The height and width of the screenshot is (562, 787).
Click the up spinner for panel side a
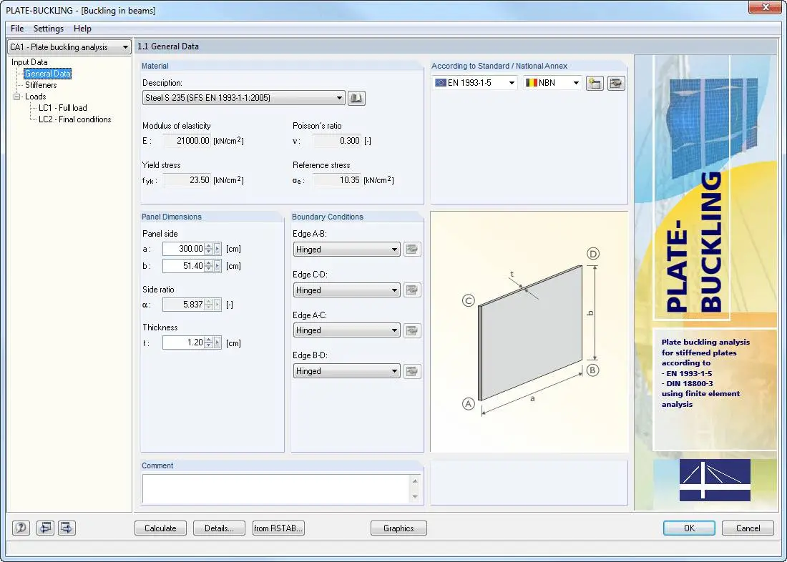point(209,246)
